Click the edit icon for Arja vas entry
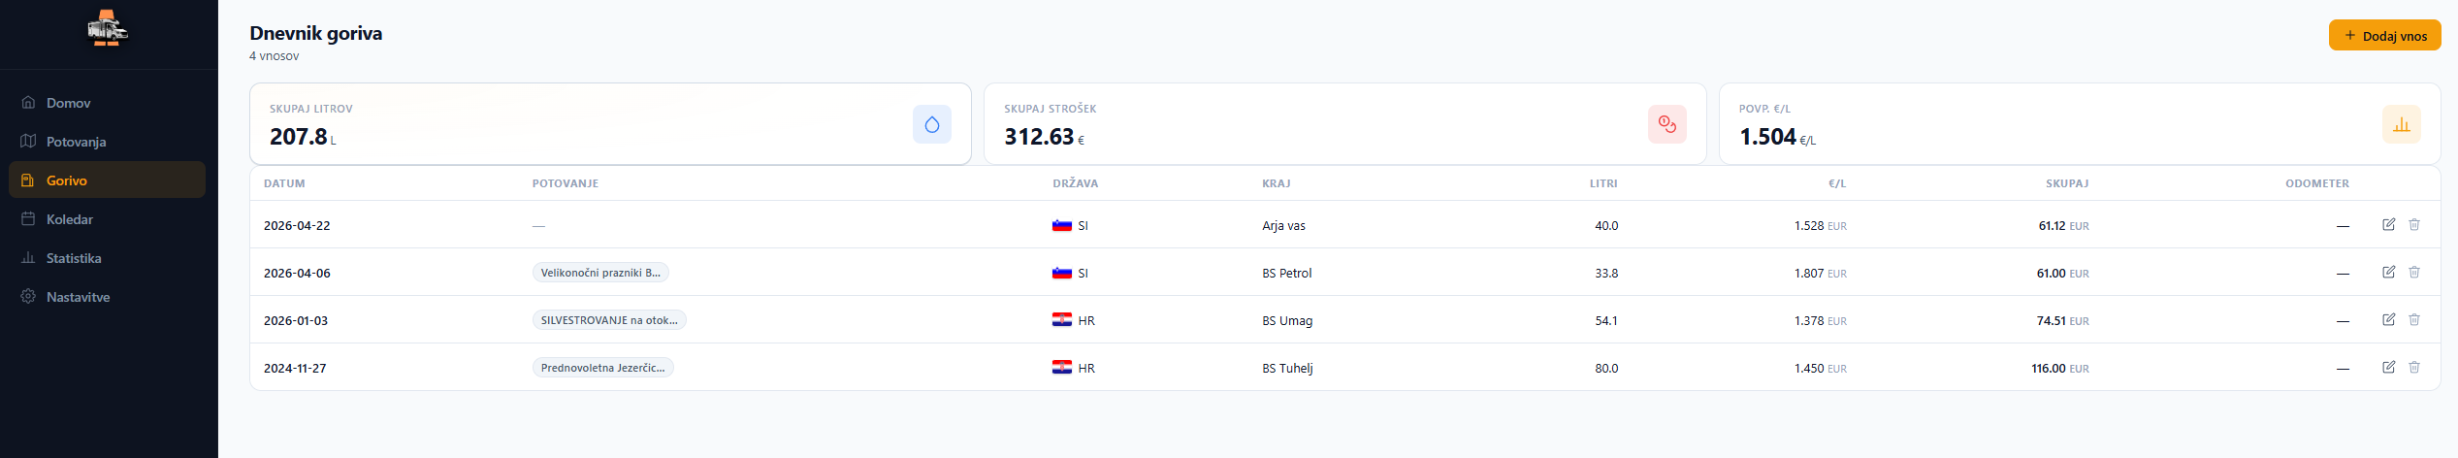Screen dimensions: 2458x458 point(2388,224)
